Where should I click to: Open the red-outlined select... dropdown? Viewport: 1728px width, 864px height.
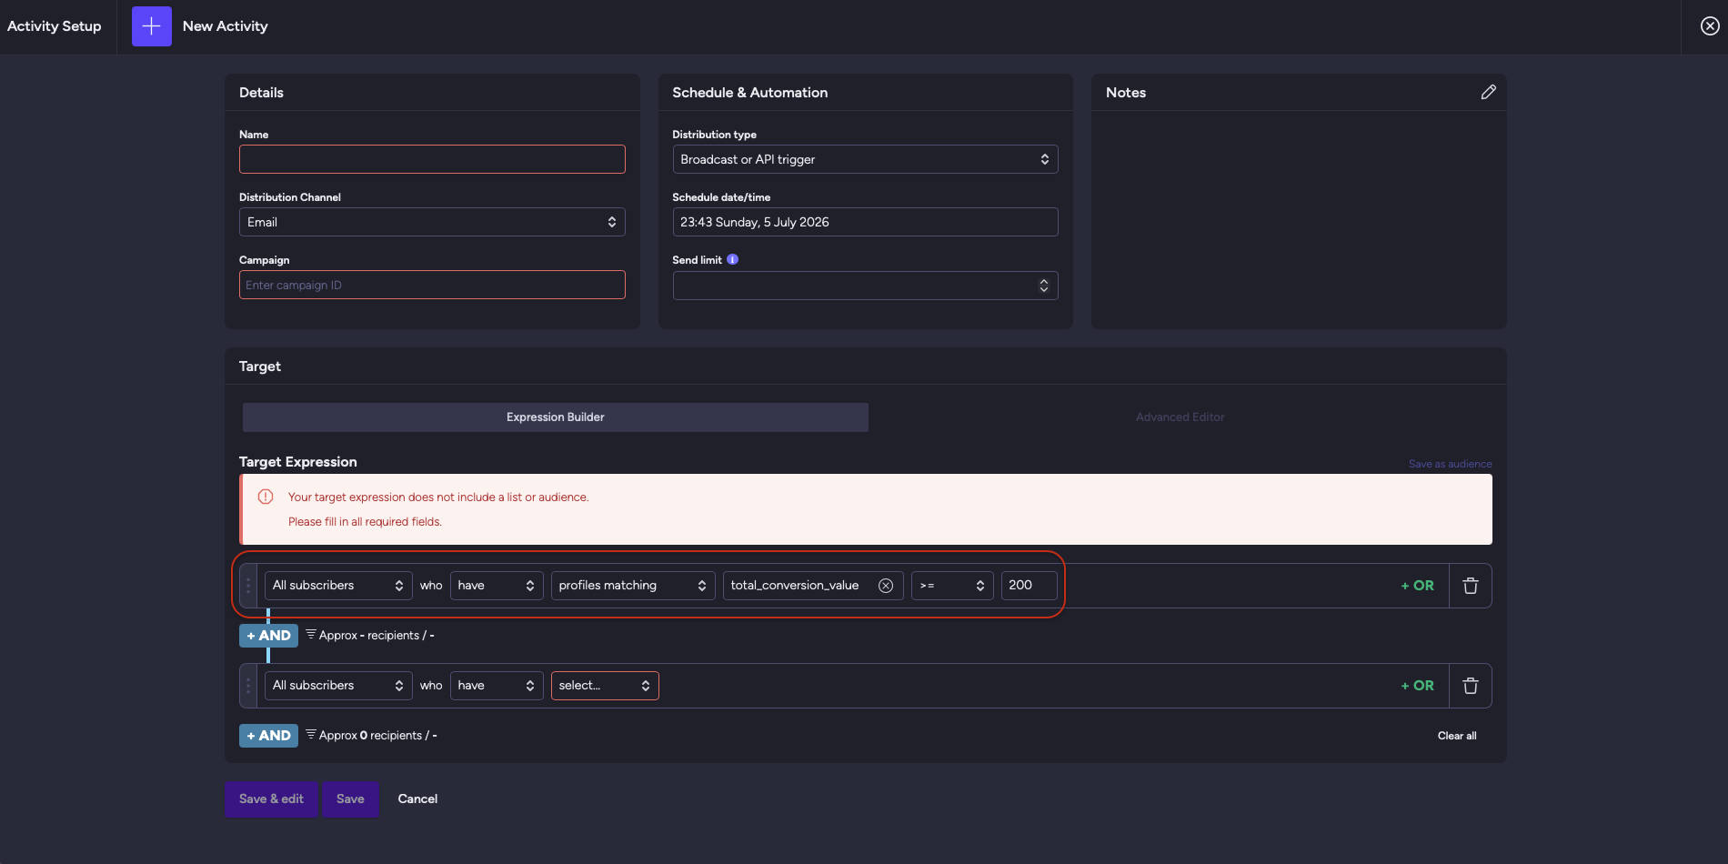tap(605, 686)
